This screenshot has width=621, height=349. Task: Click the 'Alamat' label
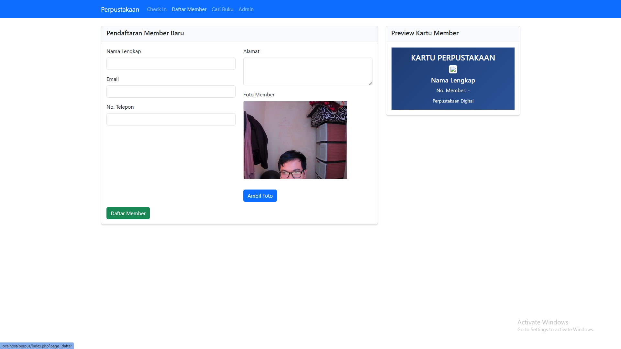coord(251,51)
